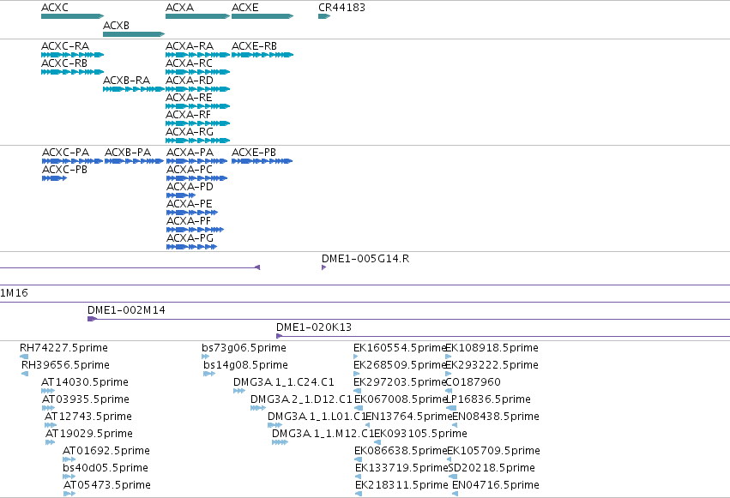Select EST AT19029.5prime
730x498 pixels.
[51, 442]
